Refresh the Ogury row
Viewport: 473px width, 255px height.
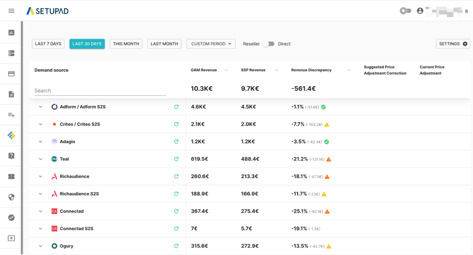[176, 246]
